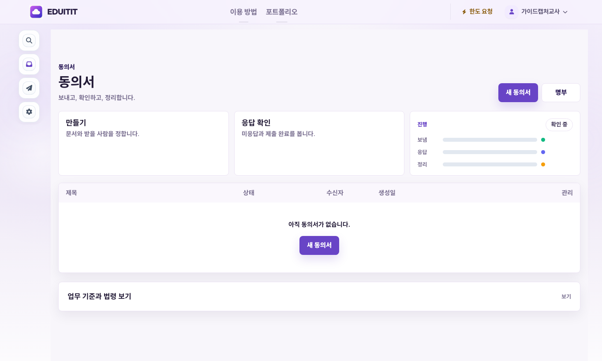Open the 응답 확인 card
The image size is (602, 361).
pyautogui.click(x=319, y=143)
